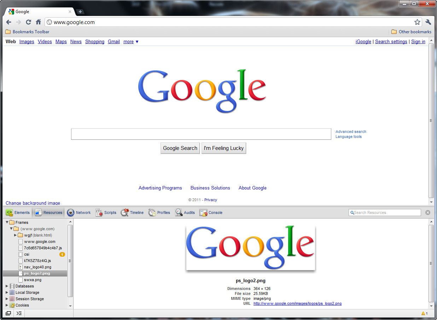The height and width of the screenshot is (320, 437).
Task: Close the Google browser tab
Action: click(x=70, y=12)
